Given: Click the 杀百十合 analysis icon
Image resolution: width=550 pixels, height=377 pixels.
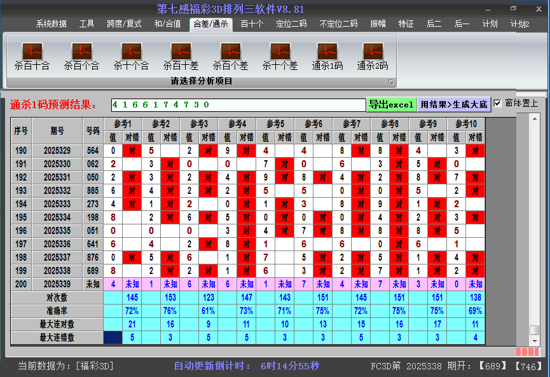Looking at the screenshot, I should click(32, 51).
